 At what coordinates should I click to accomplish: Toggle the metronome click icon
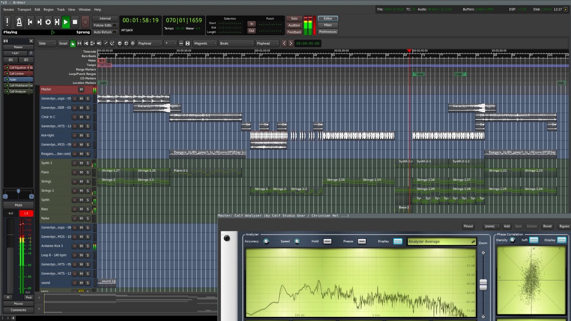point(19,22)
